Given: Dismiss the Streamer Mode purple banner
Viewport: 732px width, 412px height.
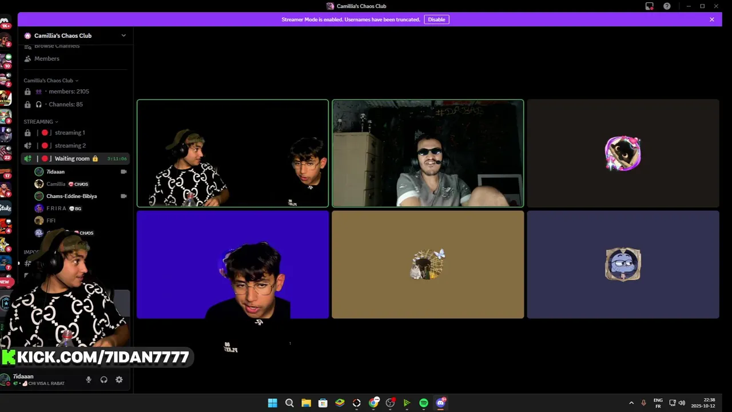Looking at the screenshot, I should click(712, 19).
